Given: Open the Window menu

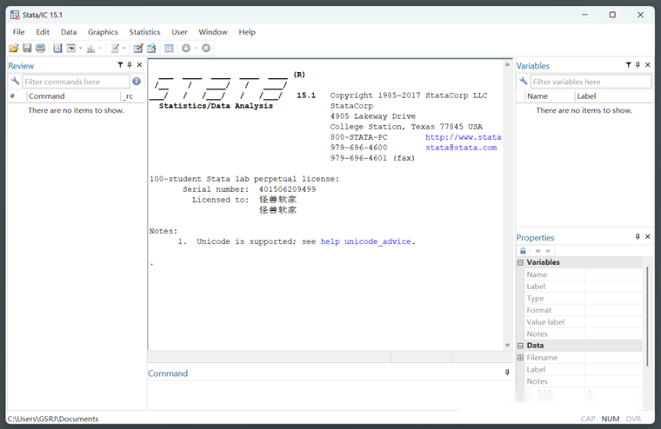Looking at the screenshot, I should click(213, 32).
